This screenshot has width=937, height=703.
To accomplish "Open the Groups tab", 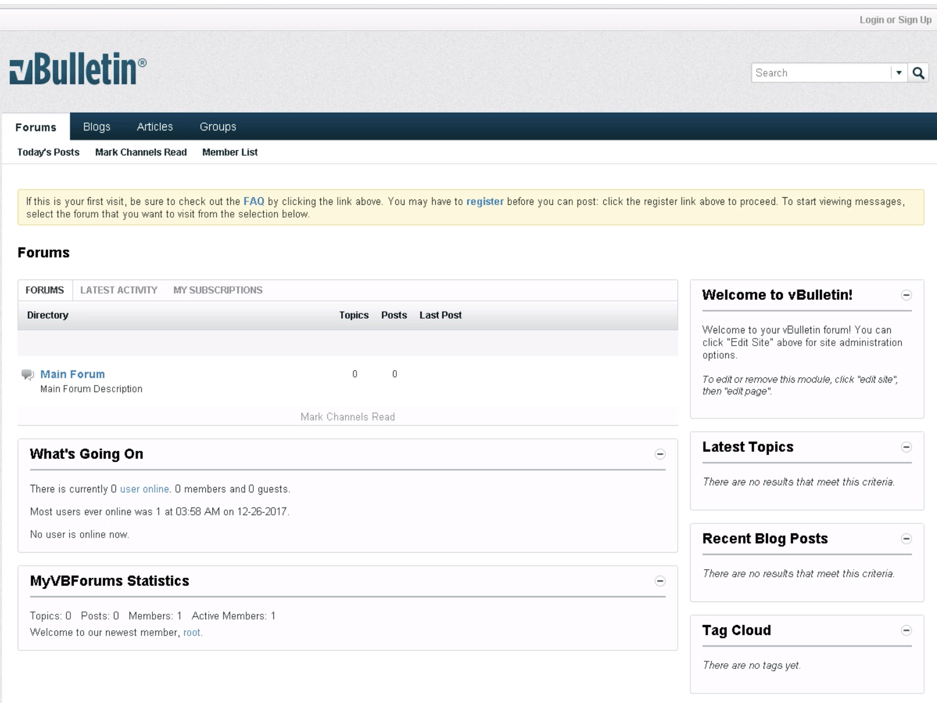I will click(x=218, y=127).
